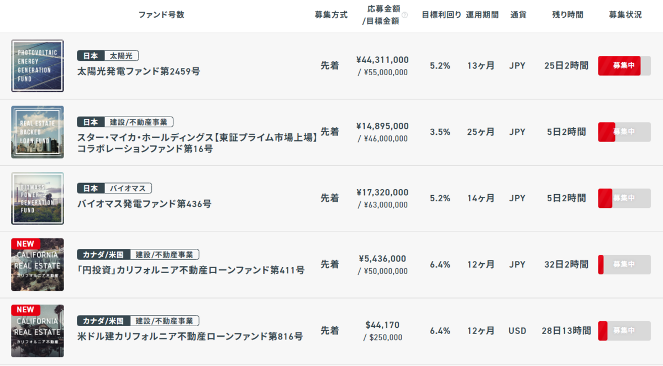Click the NEW badge on fund 第411号 thumbnail
Viewport: 663px width, 366px height.
25,244
